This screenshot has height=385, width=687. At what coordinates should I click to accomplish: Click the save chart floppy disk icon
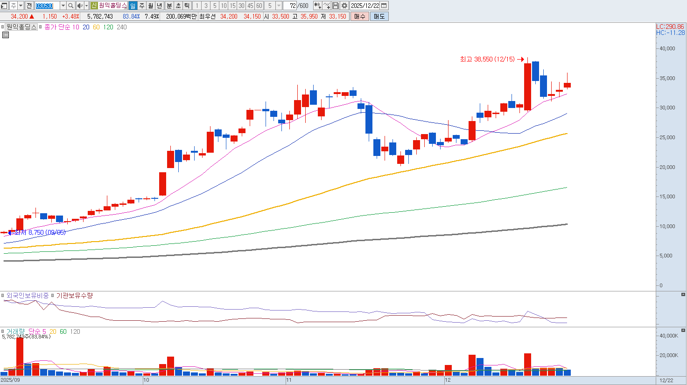(336, 6)
